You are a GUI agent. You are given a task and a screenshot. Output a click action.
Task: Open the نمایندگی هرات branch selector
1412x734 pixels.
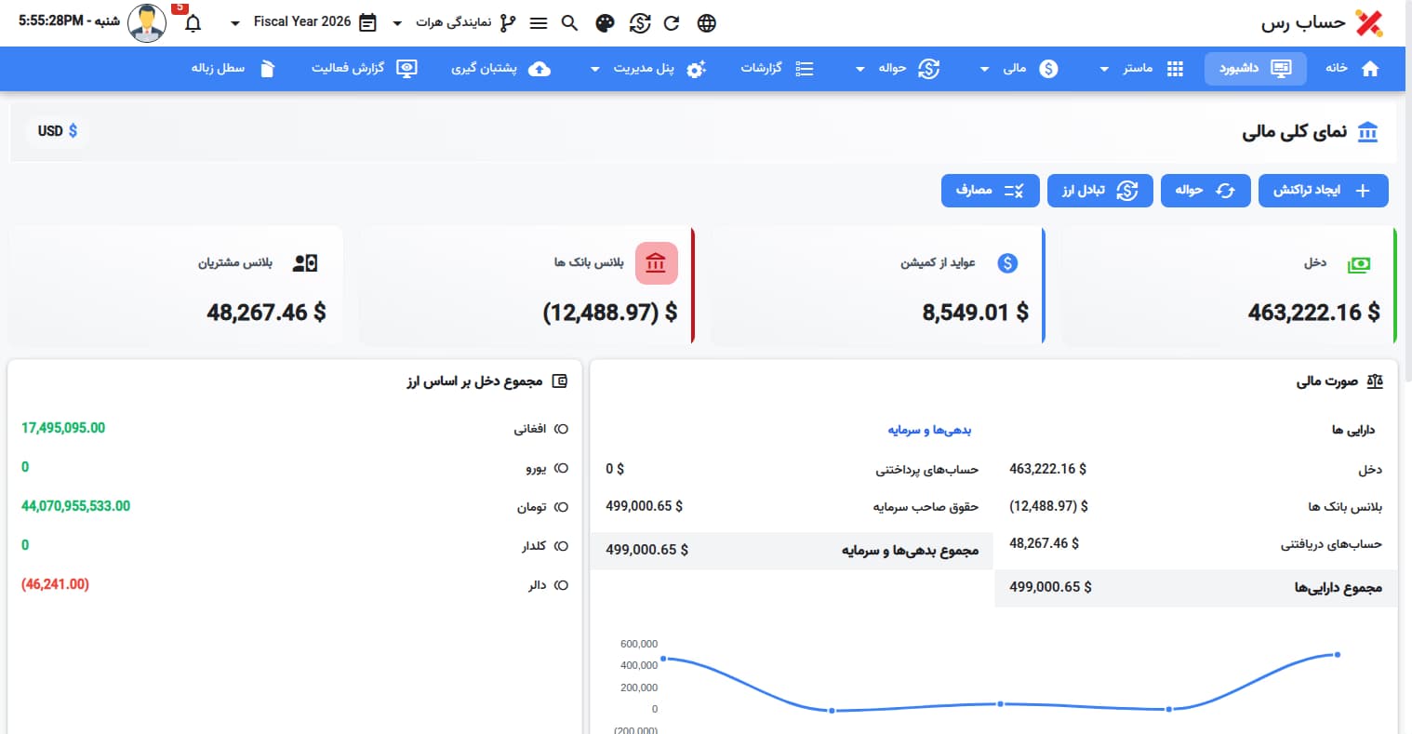pos(453,23)
